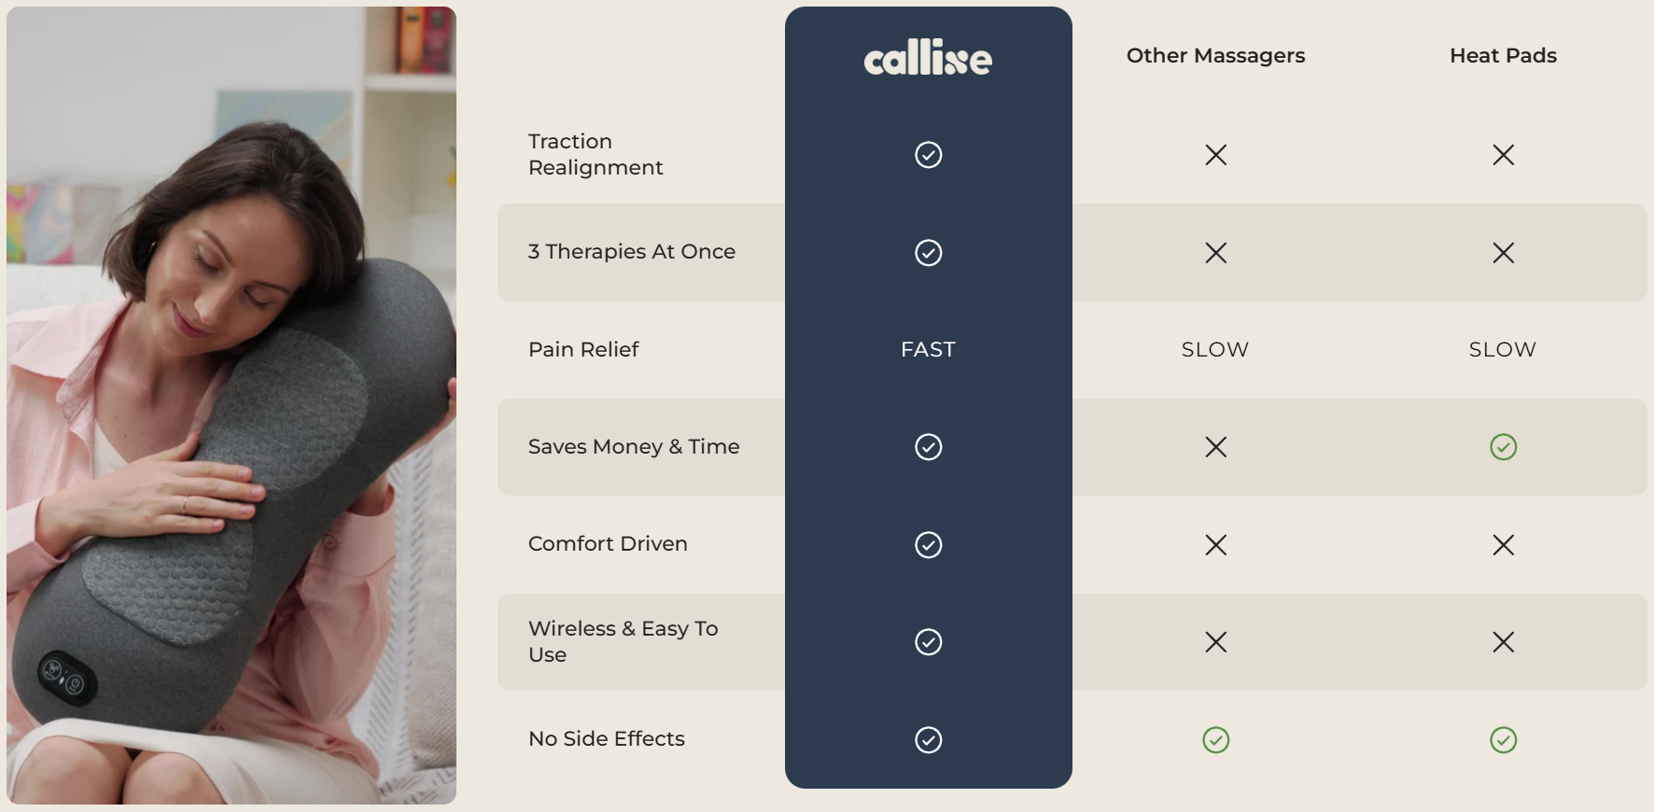Image resolution: width=1654 pixels, height=812 pixels.
Task: Click SLOW text under Heat Pads
Action: pos(1503,350)
